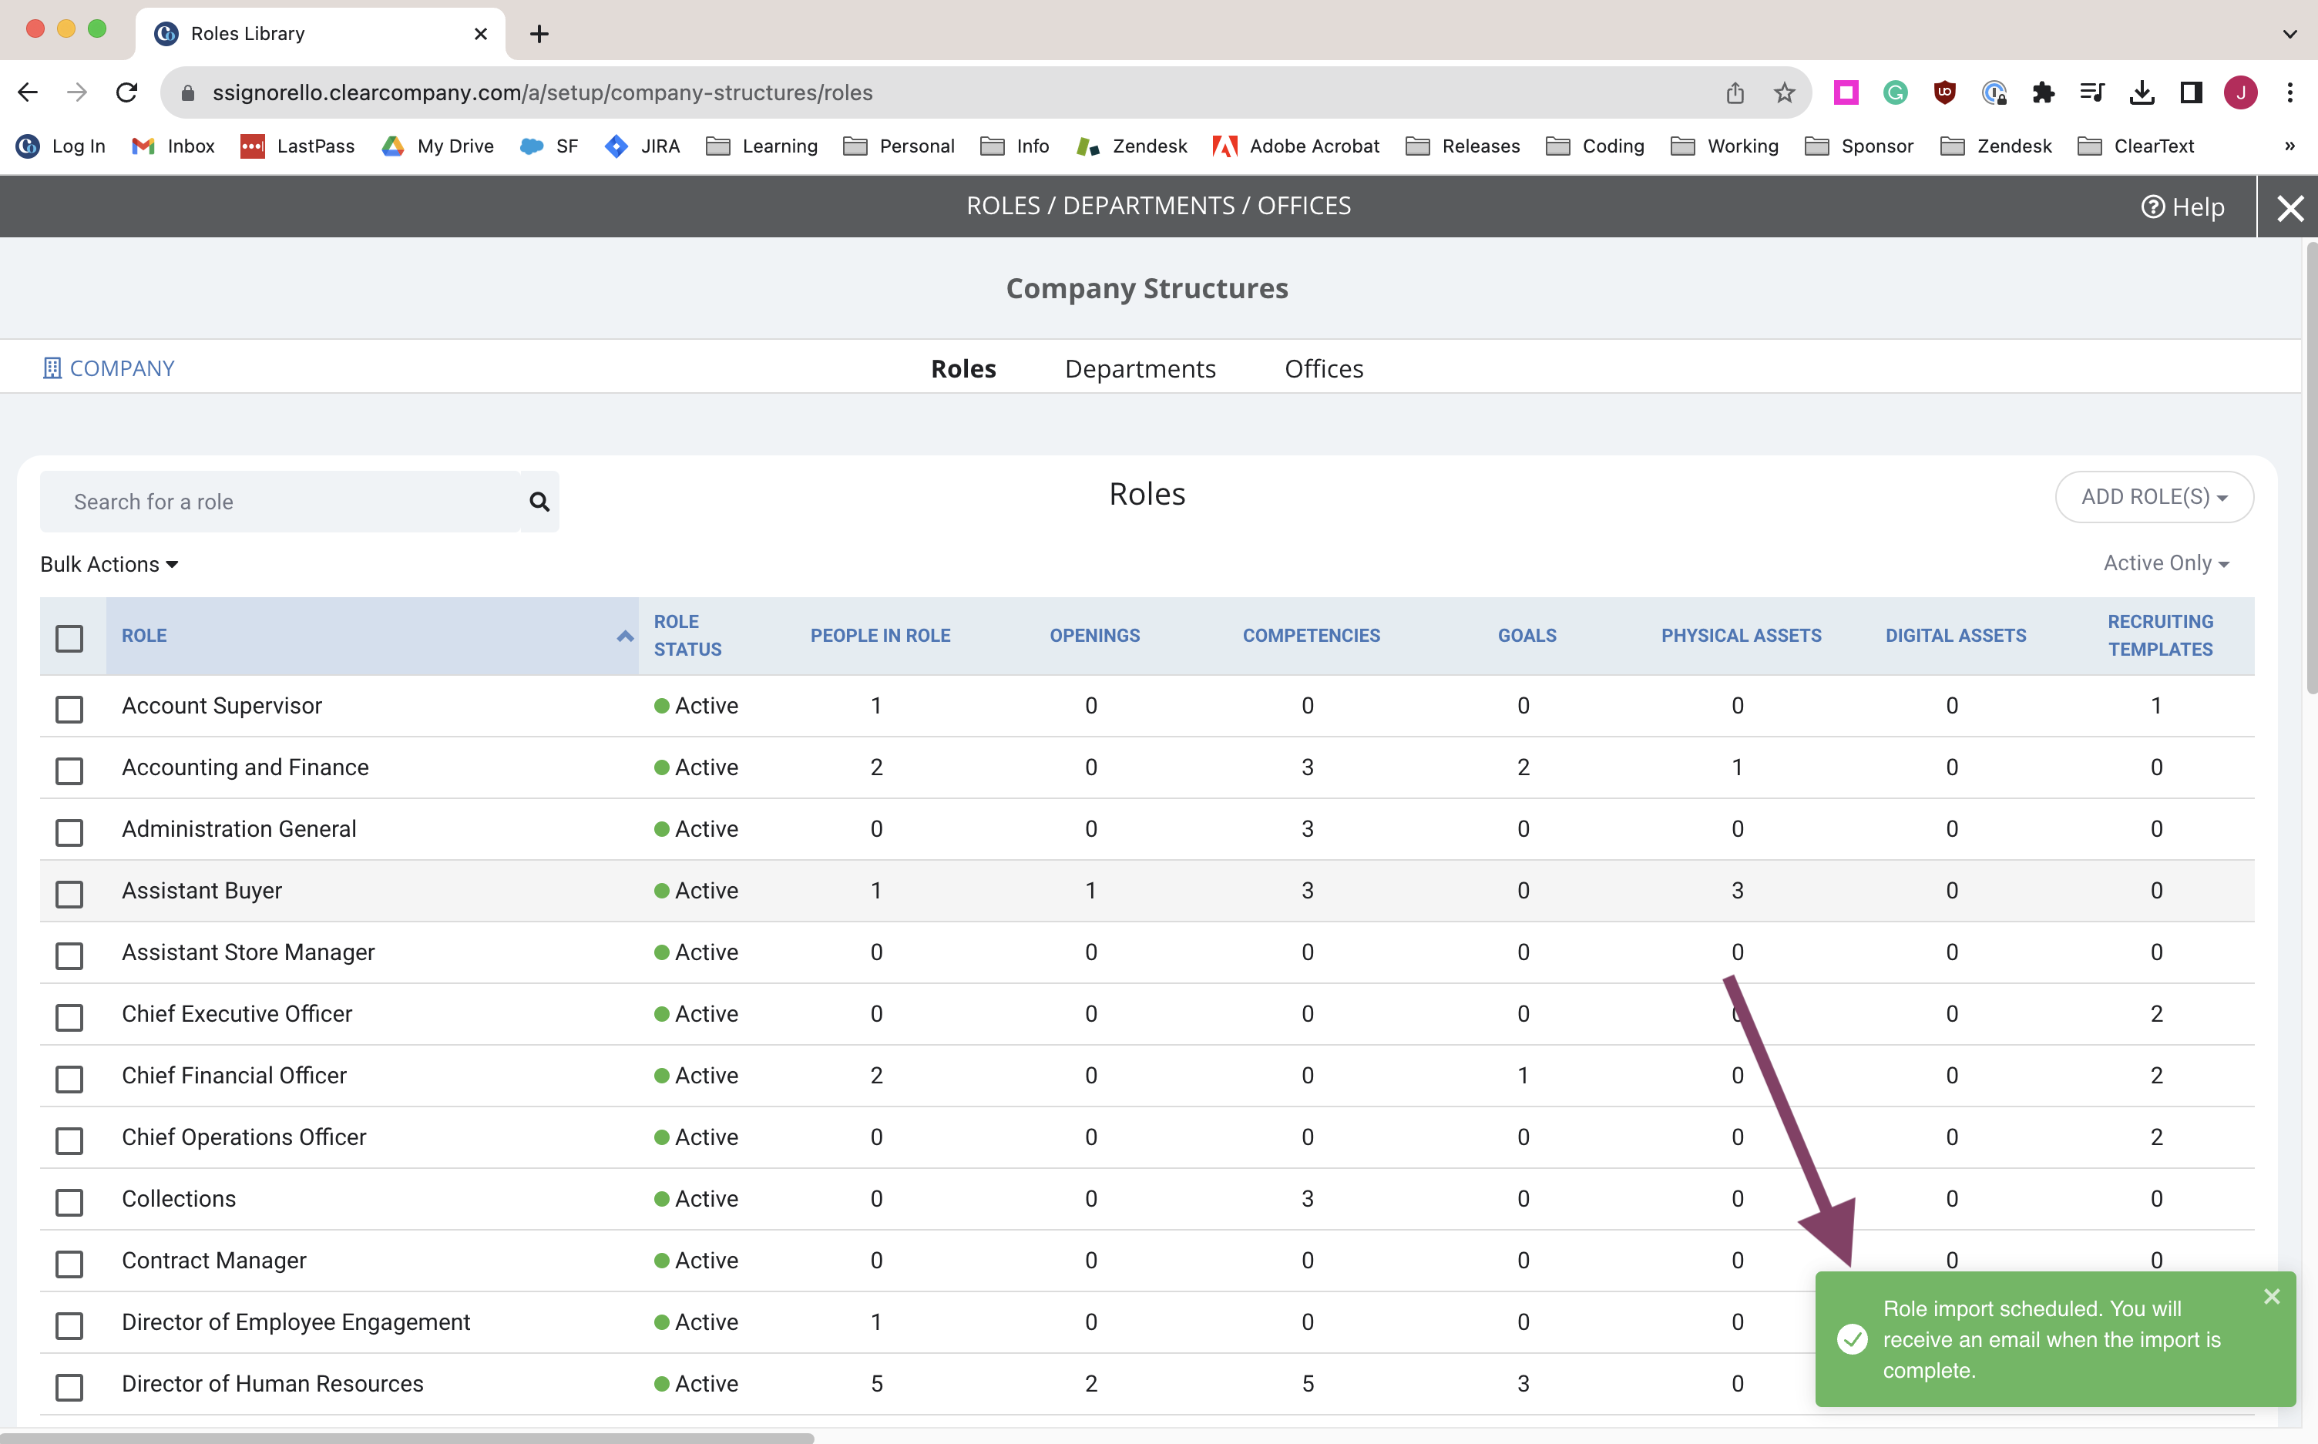Open the Gmail Inbox bookmark

tap(173, 146)
